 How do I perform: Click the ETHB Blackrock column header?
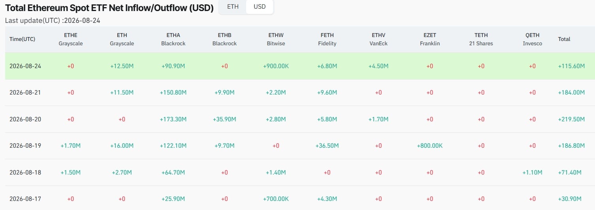[x=224, y=39]
